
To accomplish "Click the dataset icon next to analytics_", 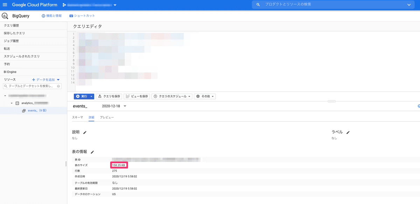I will (x=18, y=103).
